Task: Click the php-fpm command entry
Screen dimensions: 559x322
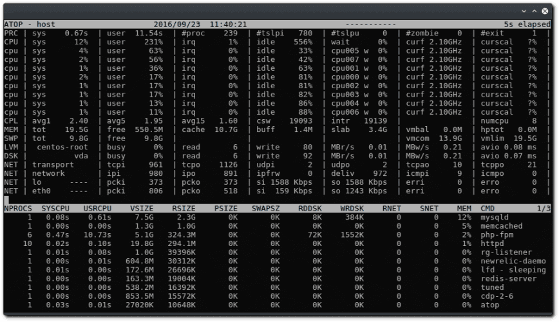Action: coord(497,234)
